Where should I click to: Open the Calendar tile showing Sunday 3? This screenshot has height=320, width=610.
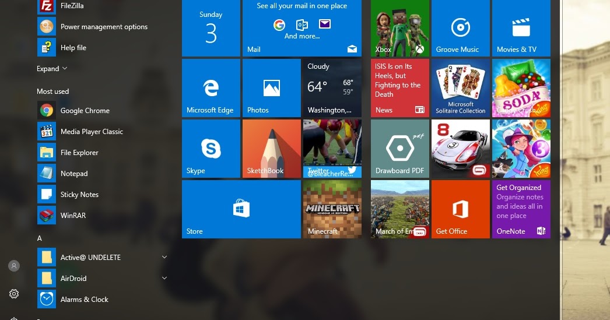[x=211, y=28]
